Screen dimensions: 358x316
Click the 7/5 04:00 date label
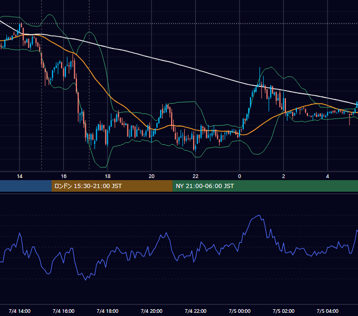coord(327,311)
